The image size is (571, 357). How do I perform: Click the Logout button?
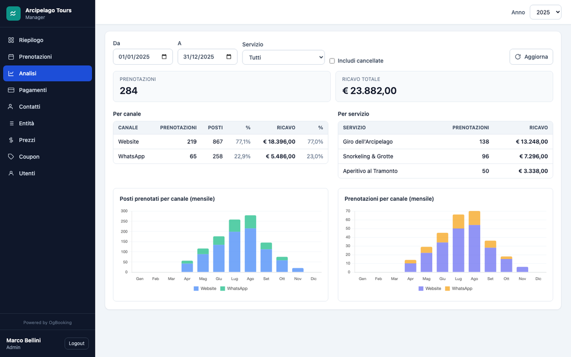click(x=76, y=344)
